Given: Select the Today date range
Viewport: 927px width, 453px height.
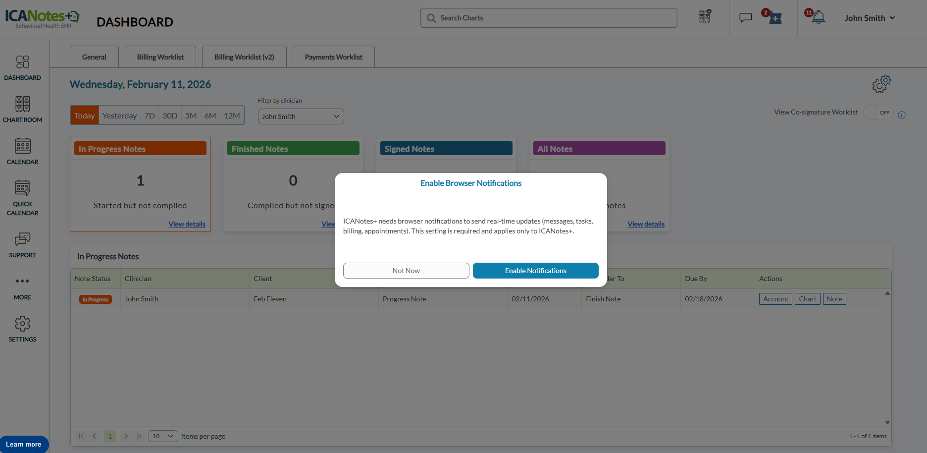Looking at the screenshot, I should 85,115.
